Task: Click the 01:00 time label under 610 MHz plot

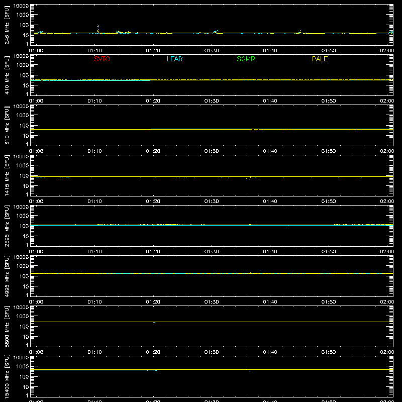Action: pyautogui.click(x=36, y=151)
